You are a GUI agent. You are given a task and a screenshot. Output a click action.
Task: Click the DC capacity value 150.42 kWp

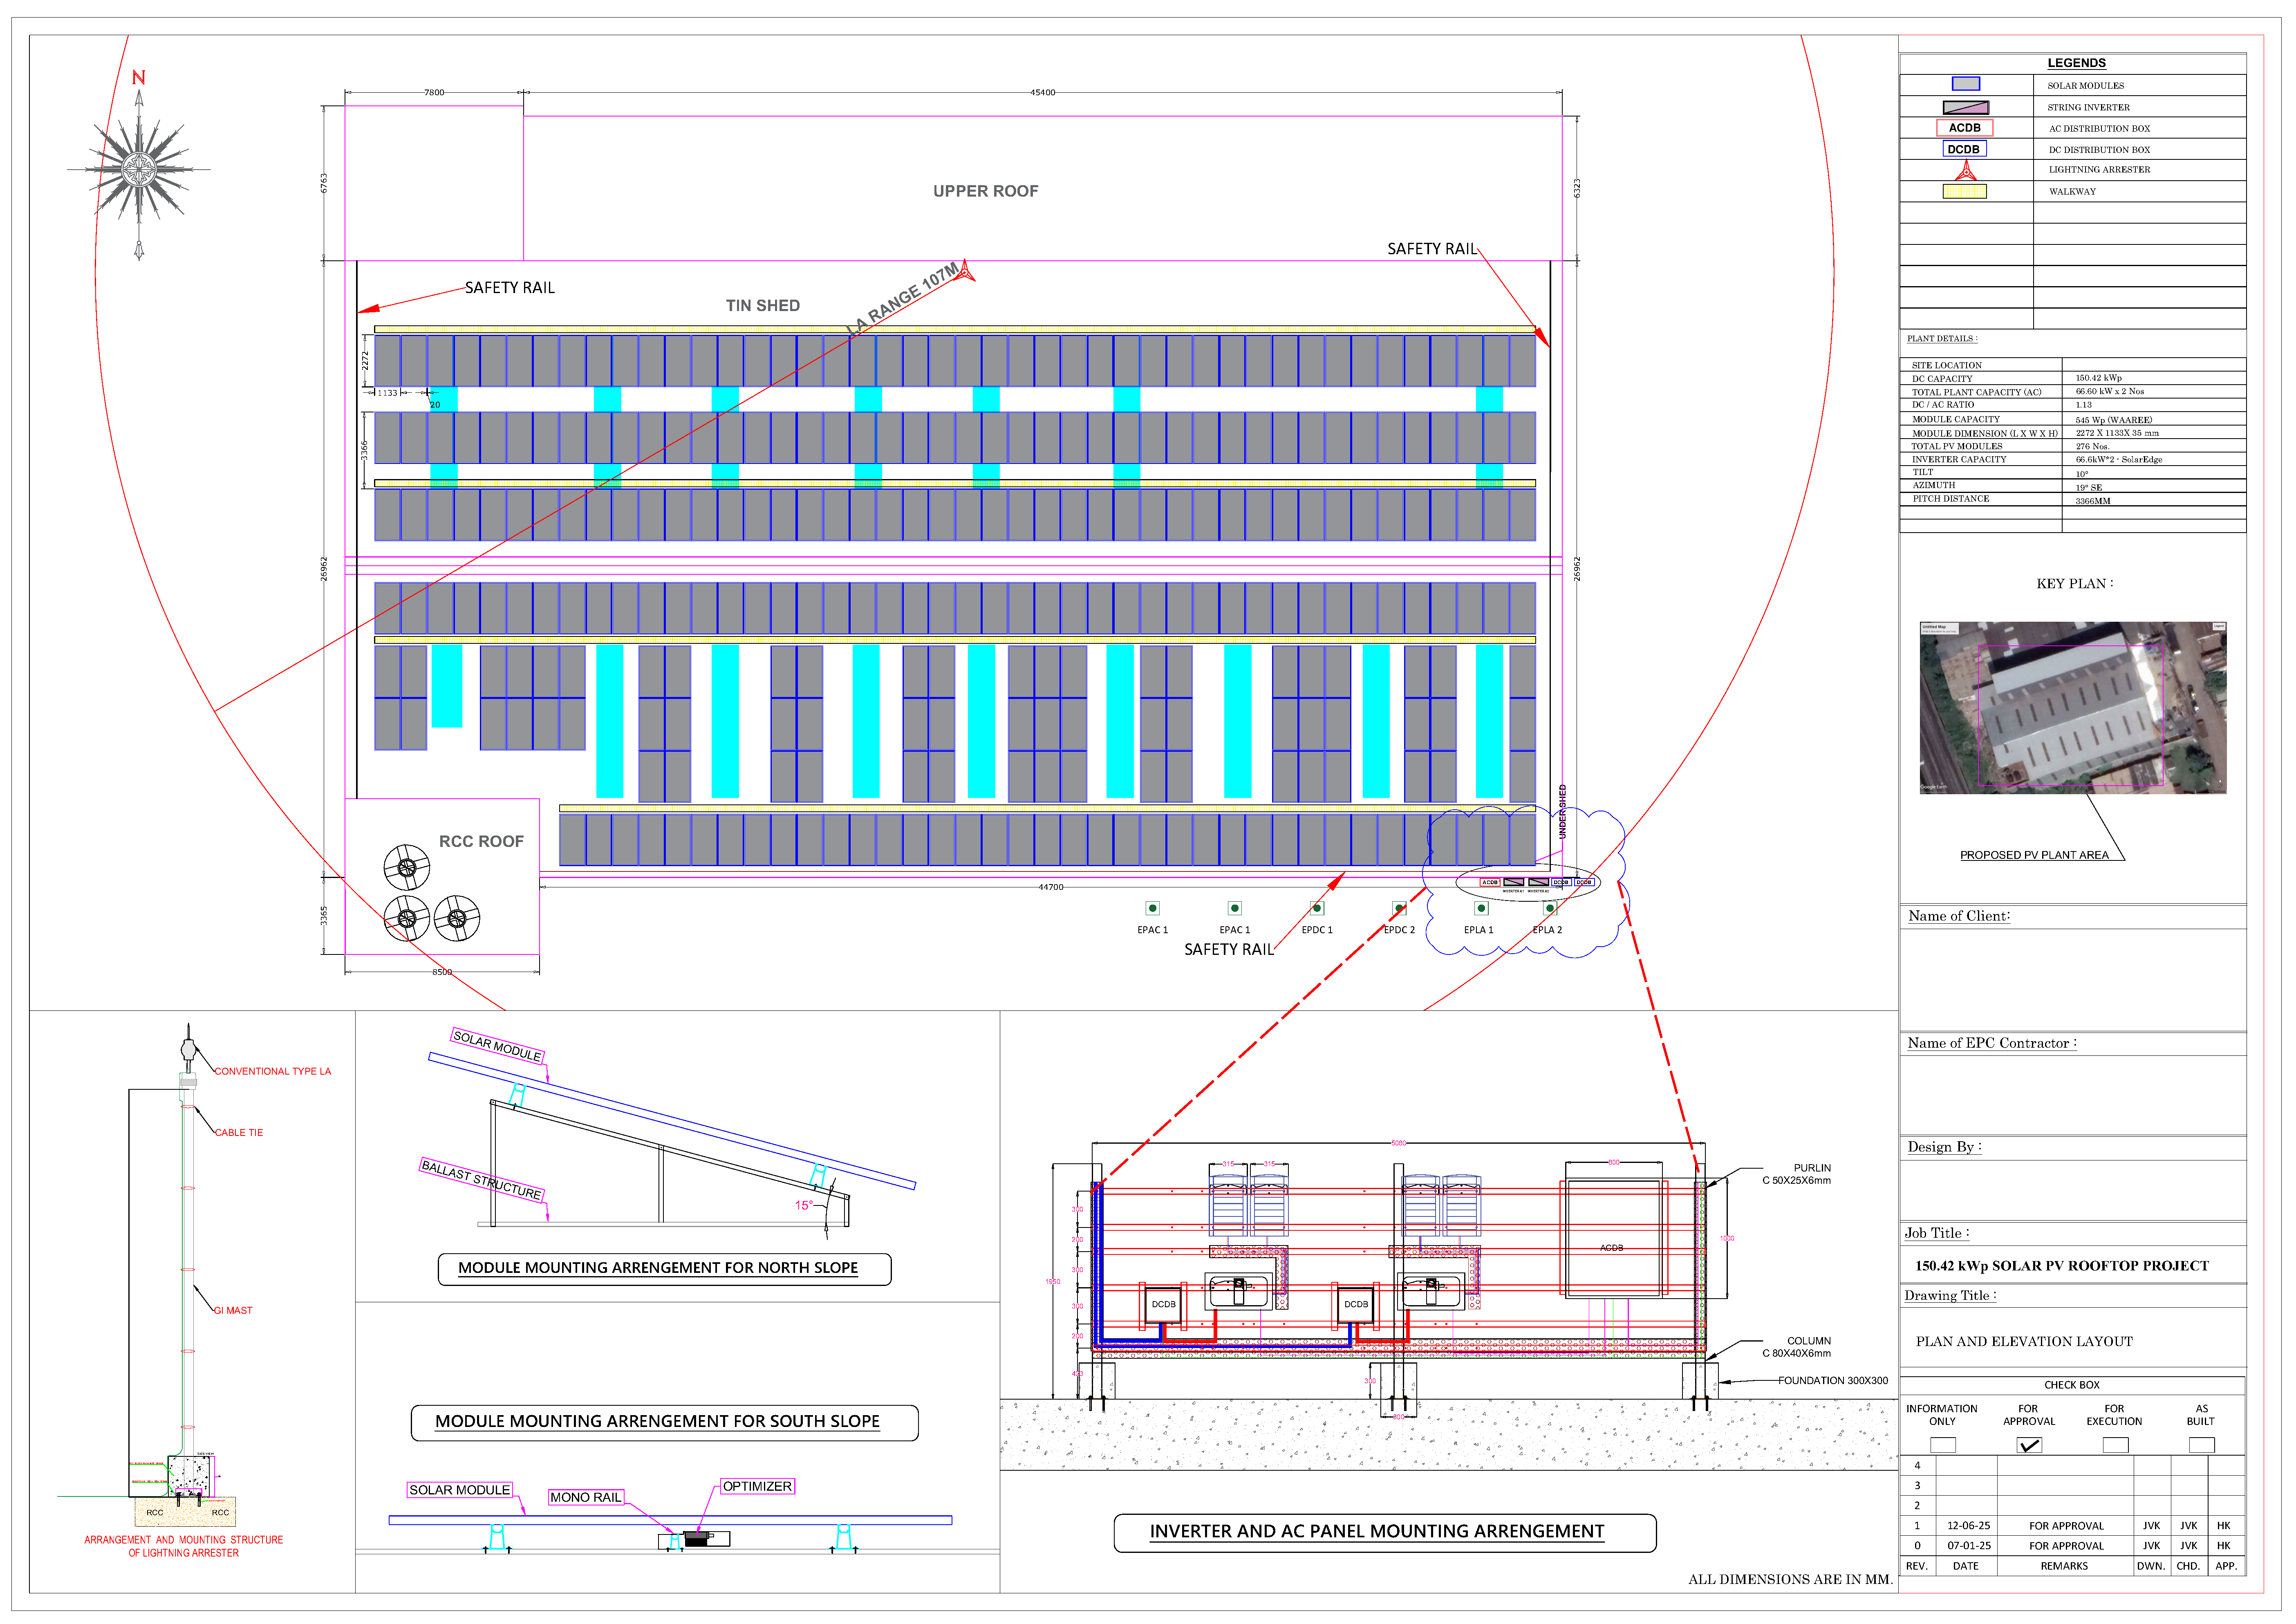tap(2099, 378)
